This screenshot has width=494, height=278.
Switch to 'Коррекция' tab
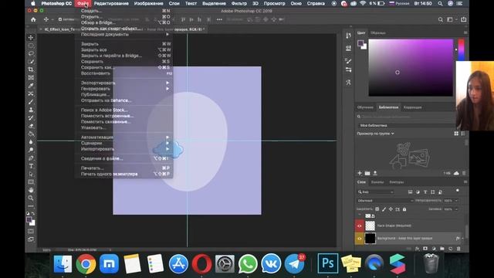412,107
